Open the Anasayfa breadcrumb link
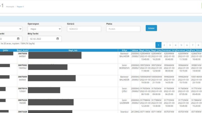Image resolution: width=202 pixels, height=113 pixels. click(x=10, y=7)
